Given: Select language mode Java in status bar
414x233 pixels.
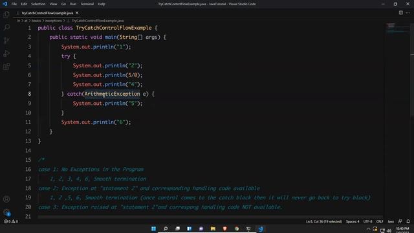Looking at the screenshot, I should tap(391, 221).
